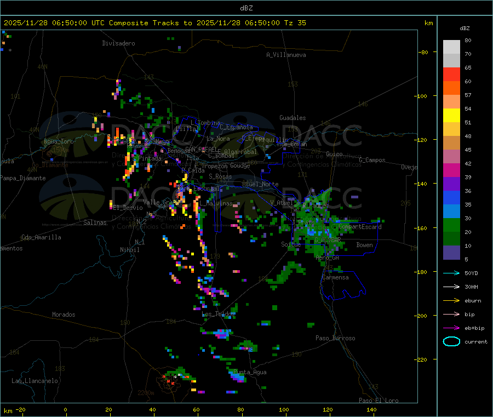Click the Nihuil place label
This screenshot has height=417, width=493.
tap(129, 250)
